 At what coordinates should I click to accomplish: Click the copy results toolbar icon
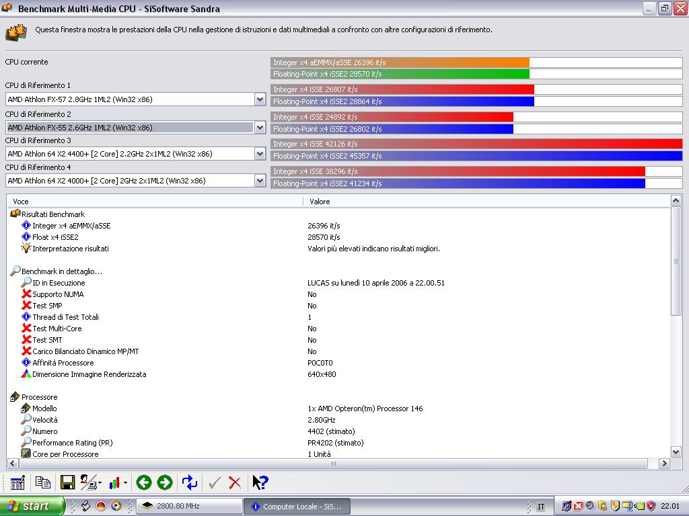(42, 482)
